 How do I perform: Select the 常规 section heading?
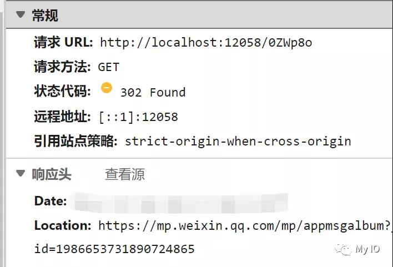45,16
